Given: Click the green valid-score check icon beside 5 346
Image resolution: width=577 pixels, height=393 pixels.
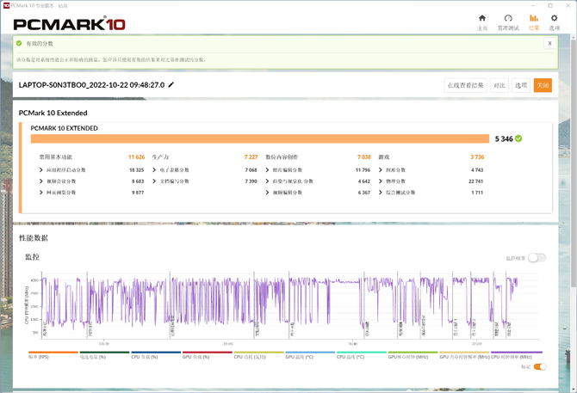Looking at the screenshot, I should (518, 138).
